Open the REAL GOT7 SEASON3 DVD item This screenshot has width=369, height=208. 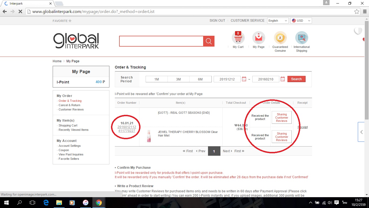184,113
